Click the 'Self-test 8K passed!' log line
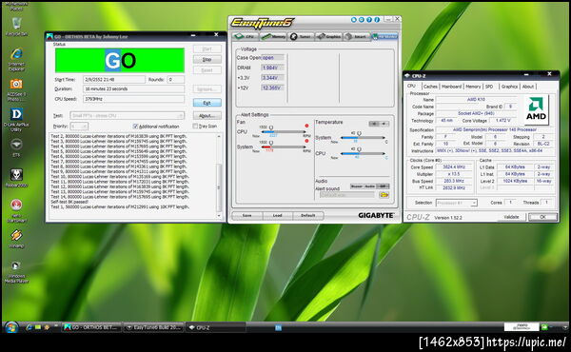This screenshot has width=571, height=352. pos(69,202)
